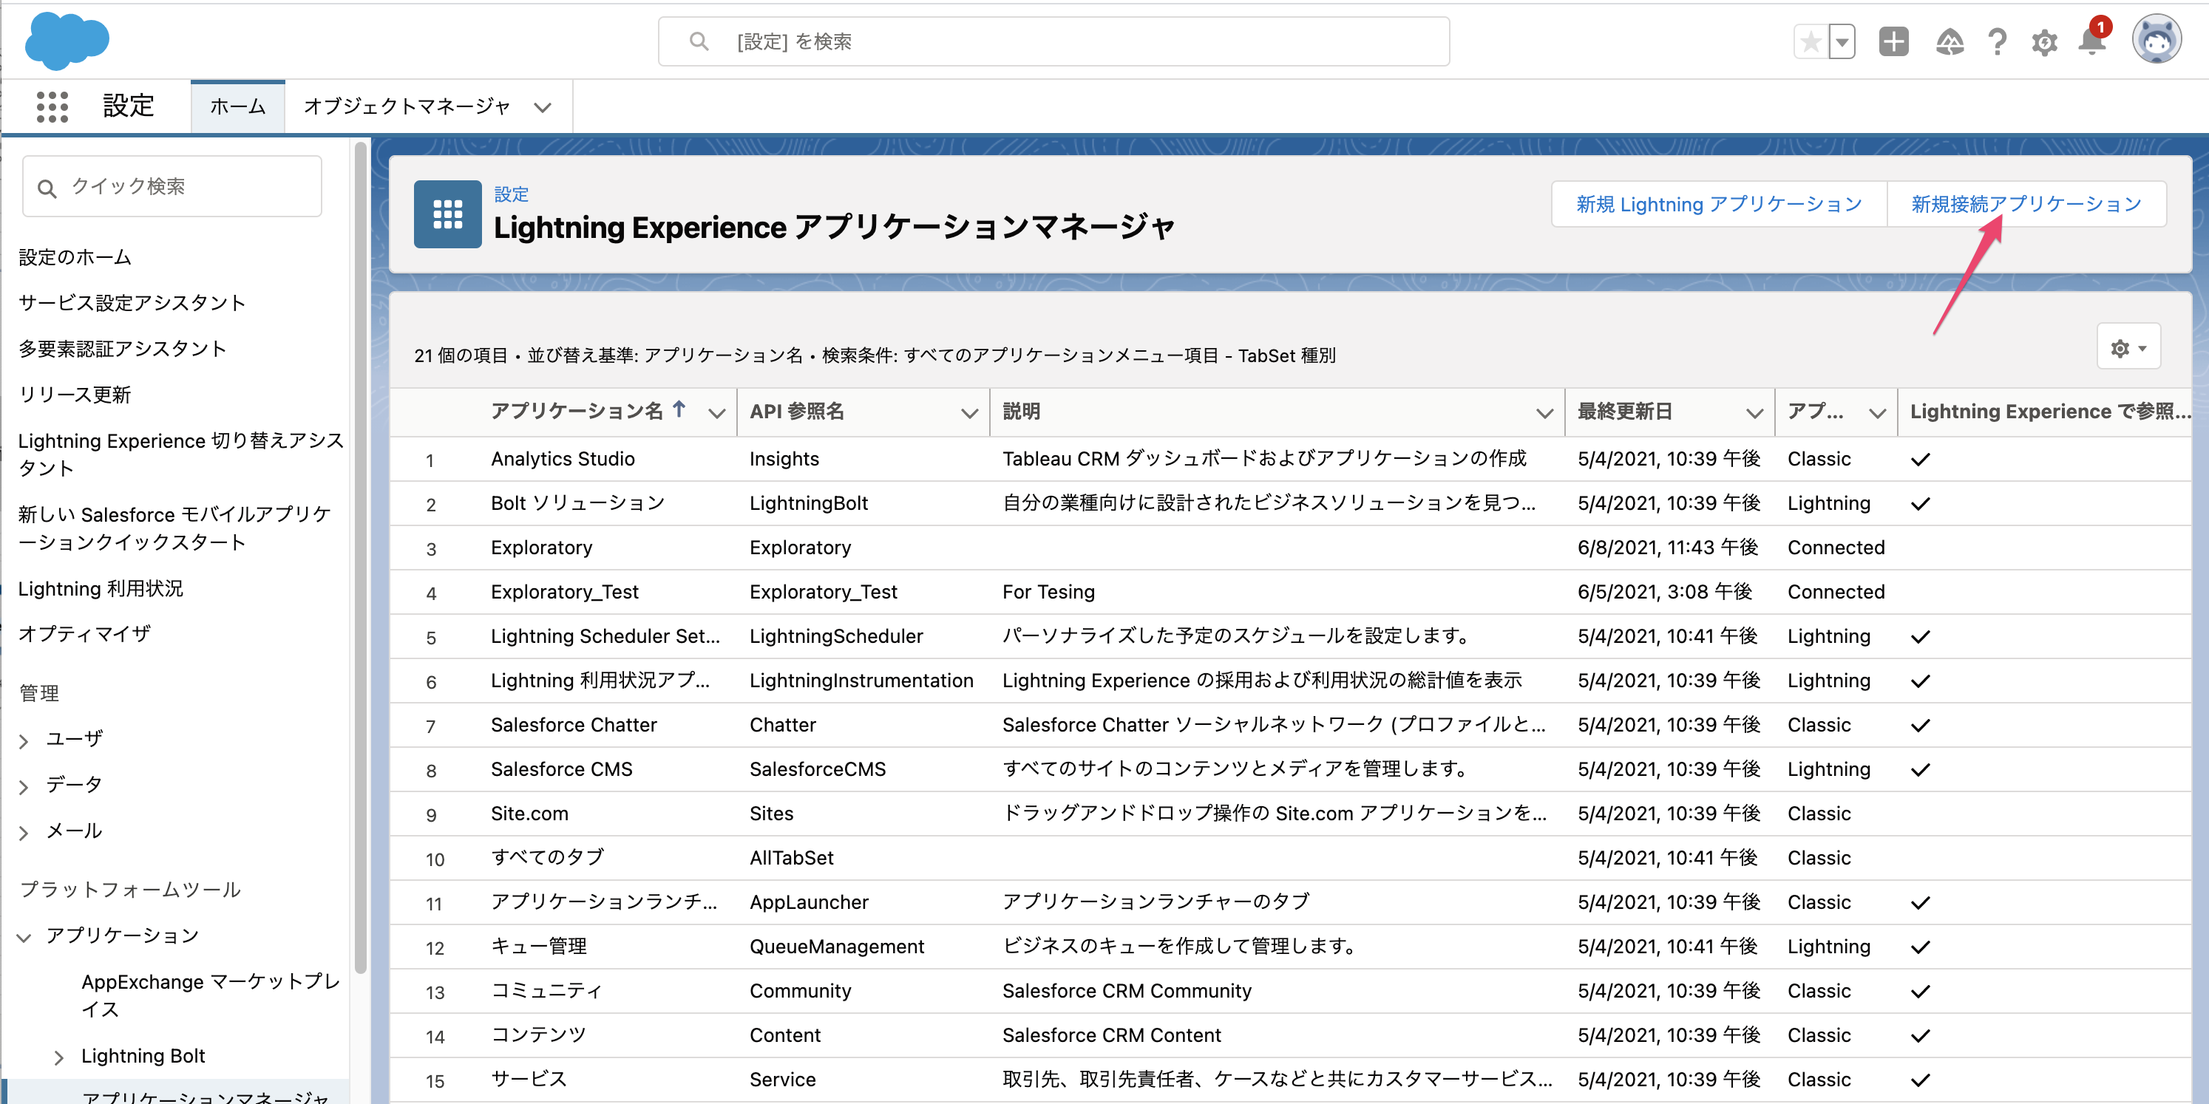Viewport: 2209px width, 1104px height.
Task: Select the Site.com application name
Action: click(x=529, y=814)
